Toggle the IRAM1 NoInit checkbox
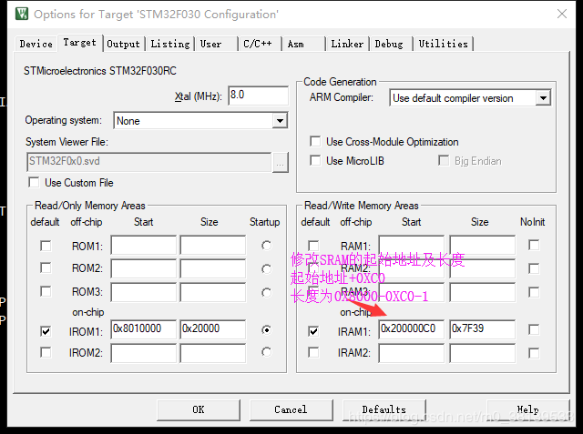Viewport: 583px width, 434px height. (534, 329)
